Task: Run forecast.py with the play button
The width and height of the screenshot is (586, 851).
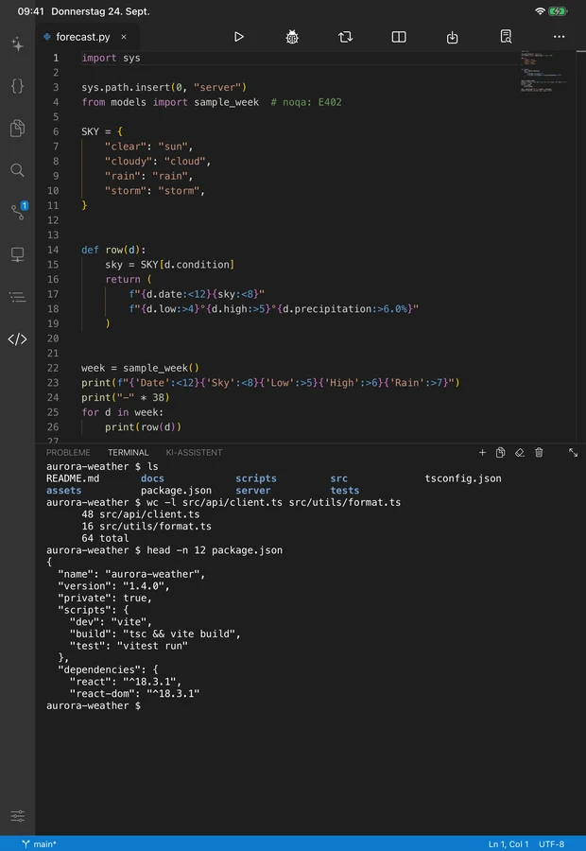Action: (x=239, y=37)
